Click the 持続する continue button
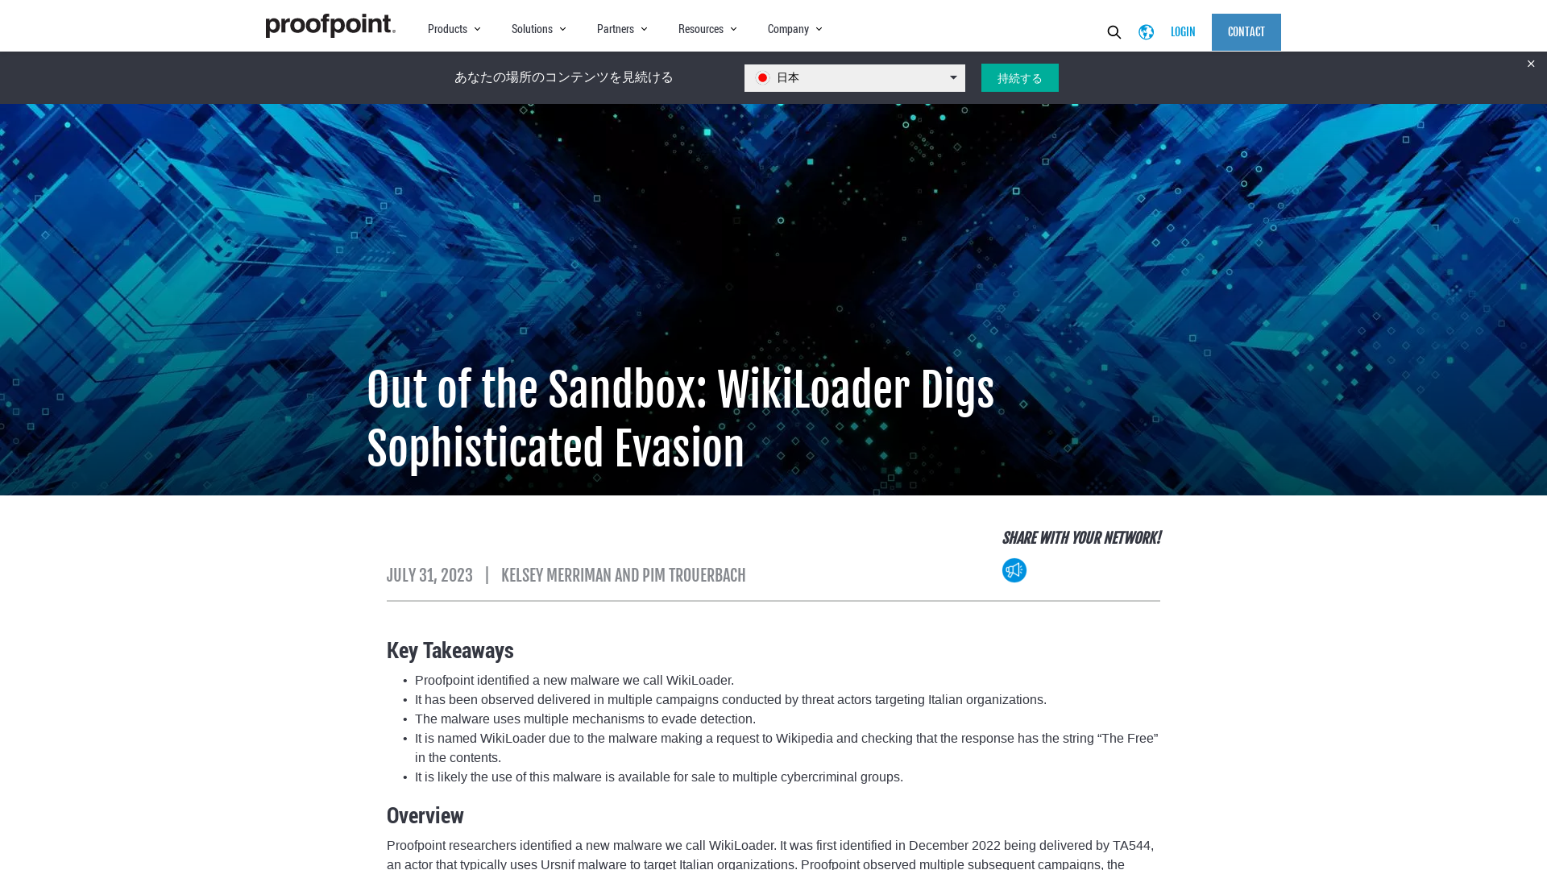The width and height of the screenshot is (1547, 870). (x=1019, y=77)
